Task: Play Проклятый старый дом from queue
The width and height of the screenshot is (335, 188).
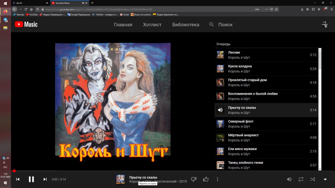Action: tap(266, 83)
